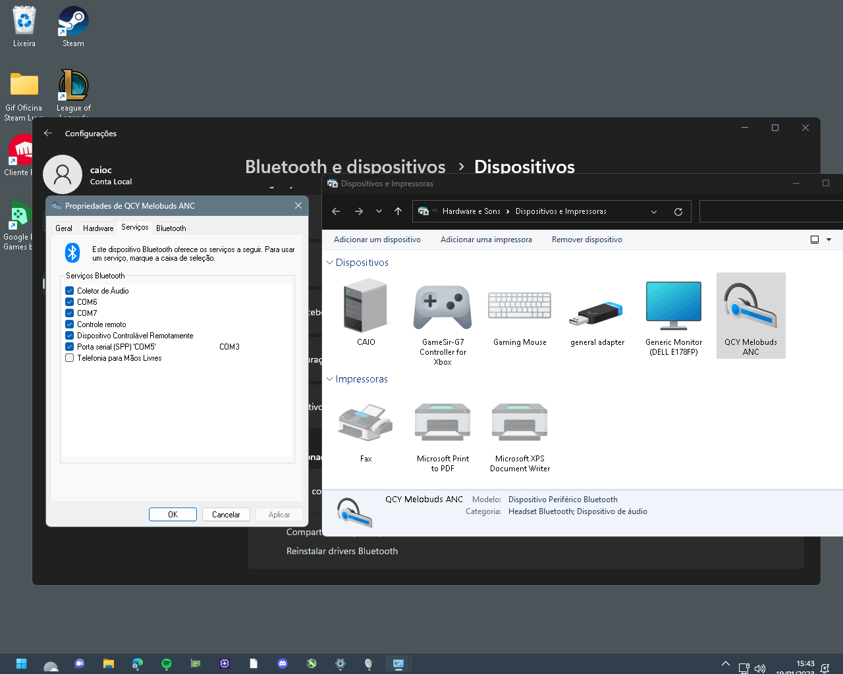Open Spotify from the taskbar
The height and width of the screenshot is (674, 843).
[167, 663]
